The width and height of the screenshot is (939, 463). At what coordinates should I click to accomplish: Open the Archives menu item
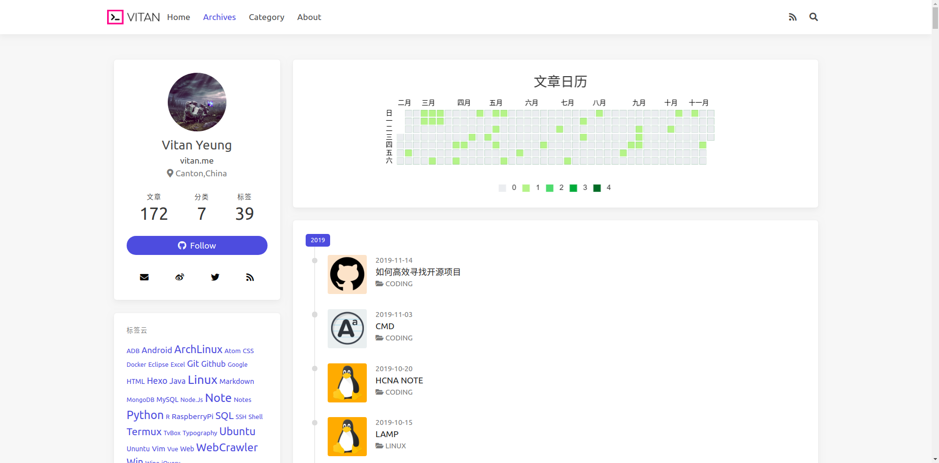pos(219,17)
